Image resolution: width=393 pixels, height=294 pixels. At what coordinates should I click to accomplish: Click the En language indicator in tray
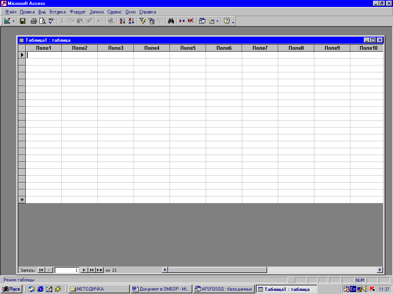pyautogui.click(x=353, y=289)
